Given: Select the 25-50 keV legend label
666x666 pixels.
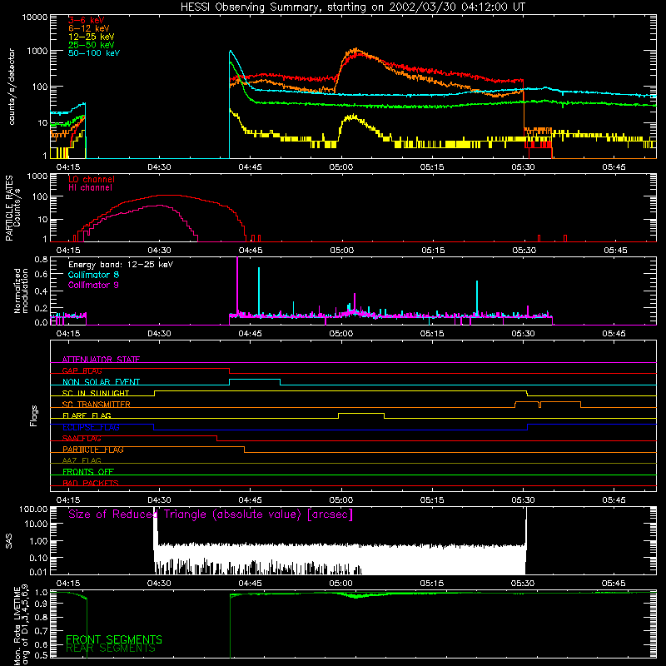Looking at the screenshot, I should [x=91, y=45].
